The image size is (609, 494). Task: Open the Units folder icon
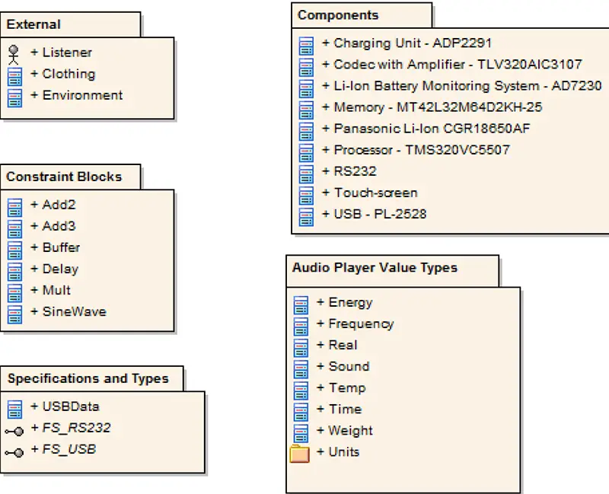pos(299,454)
